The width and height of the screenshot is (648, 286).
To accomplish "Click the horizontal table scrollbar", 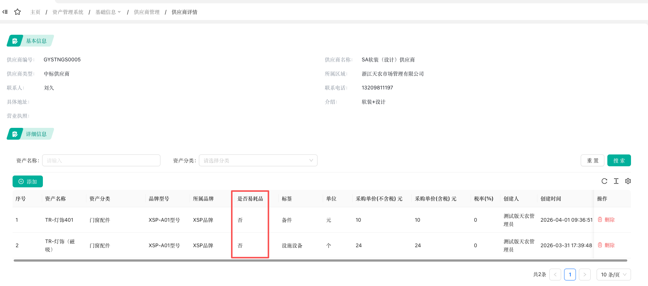I will pyautogui.click(x=320, y=261).
